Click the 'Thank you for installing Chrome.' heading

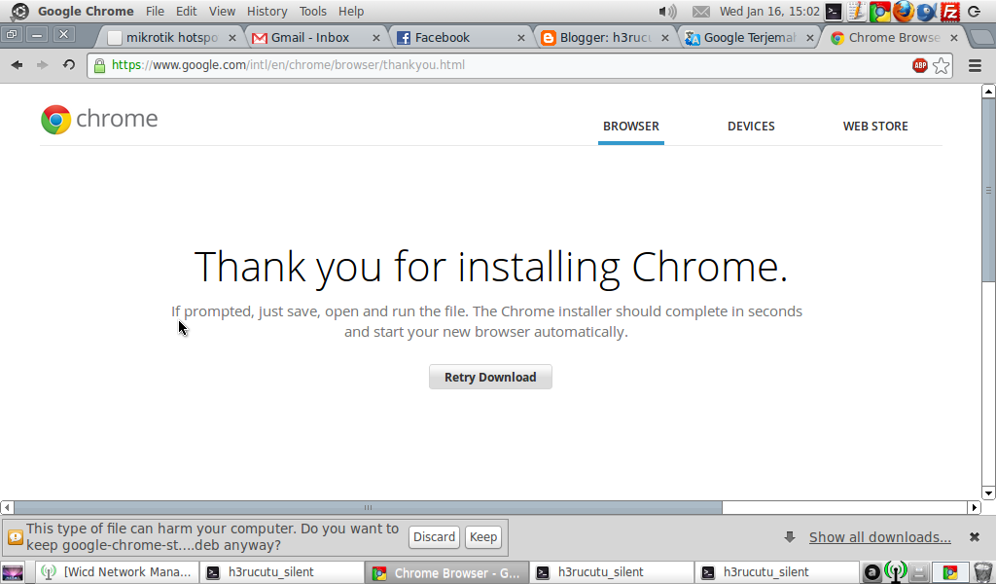pos(491,267)
